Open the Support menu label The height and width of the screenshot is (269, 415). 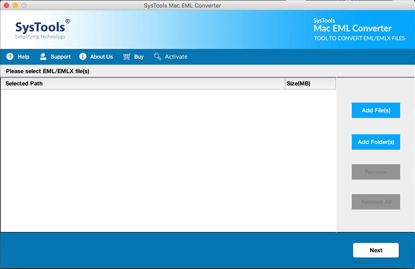[x=61, y=57]
